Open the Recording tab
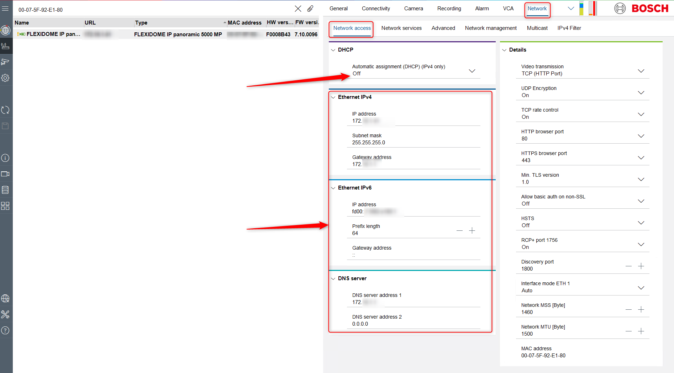Screen dimensions: 674x373 pos(449,8)
